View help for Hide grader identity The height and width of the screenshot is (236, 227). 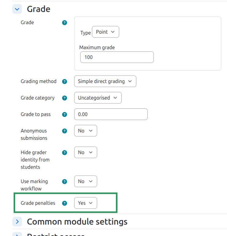pyautogui.click(x=65, y=153)
